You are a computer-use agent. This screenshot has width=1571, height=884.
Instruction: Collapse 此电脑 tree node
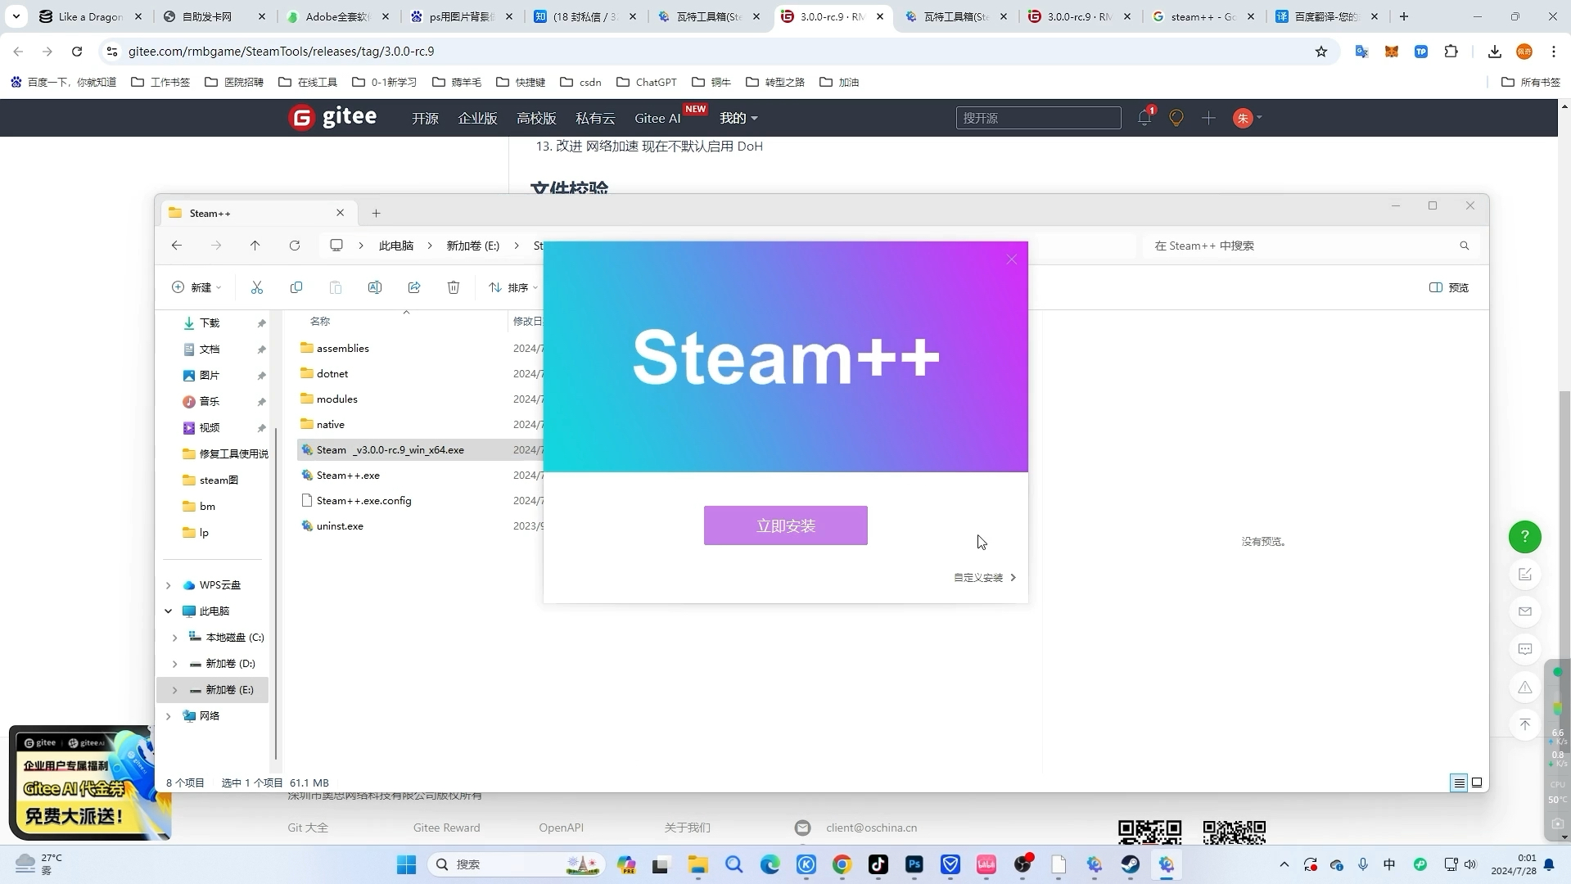point(168,611)
